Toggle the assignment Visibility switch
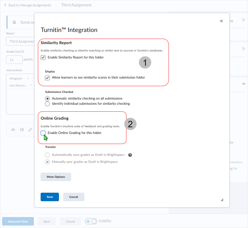The image size is (248, 228). click(x=91, y=221)
